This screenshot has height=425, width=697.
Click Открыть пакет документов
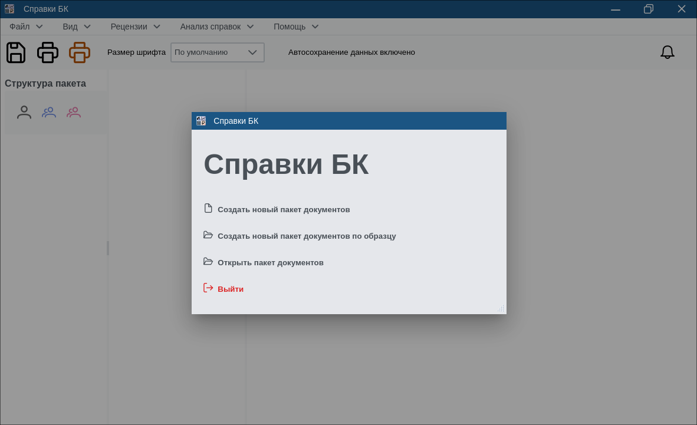point(271,263)
